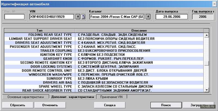218x111 pixels.
Task: Switch to Дополнит. характеристики tab
Action: point(72,97)
